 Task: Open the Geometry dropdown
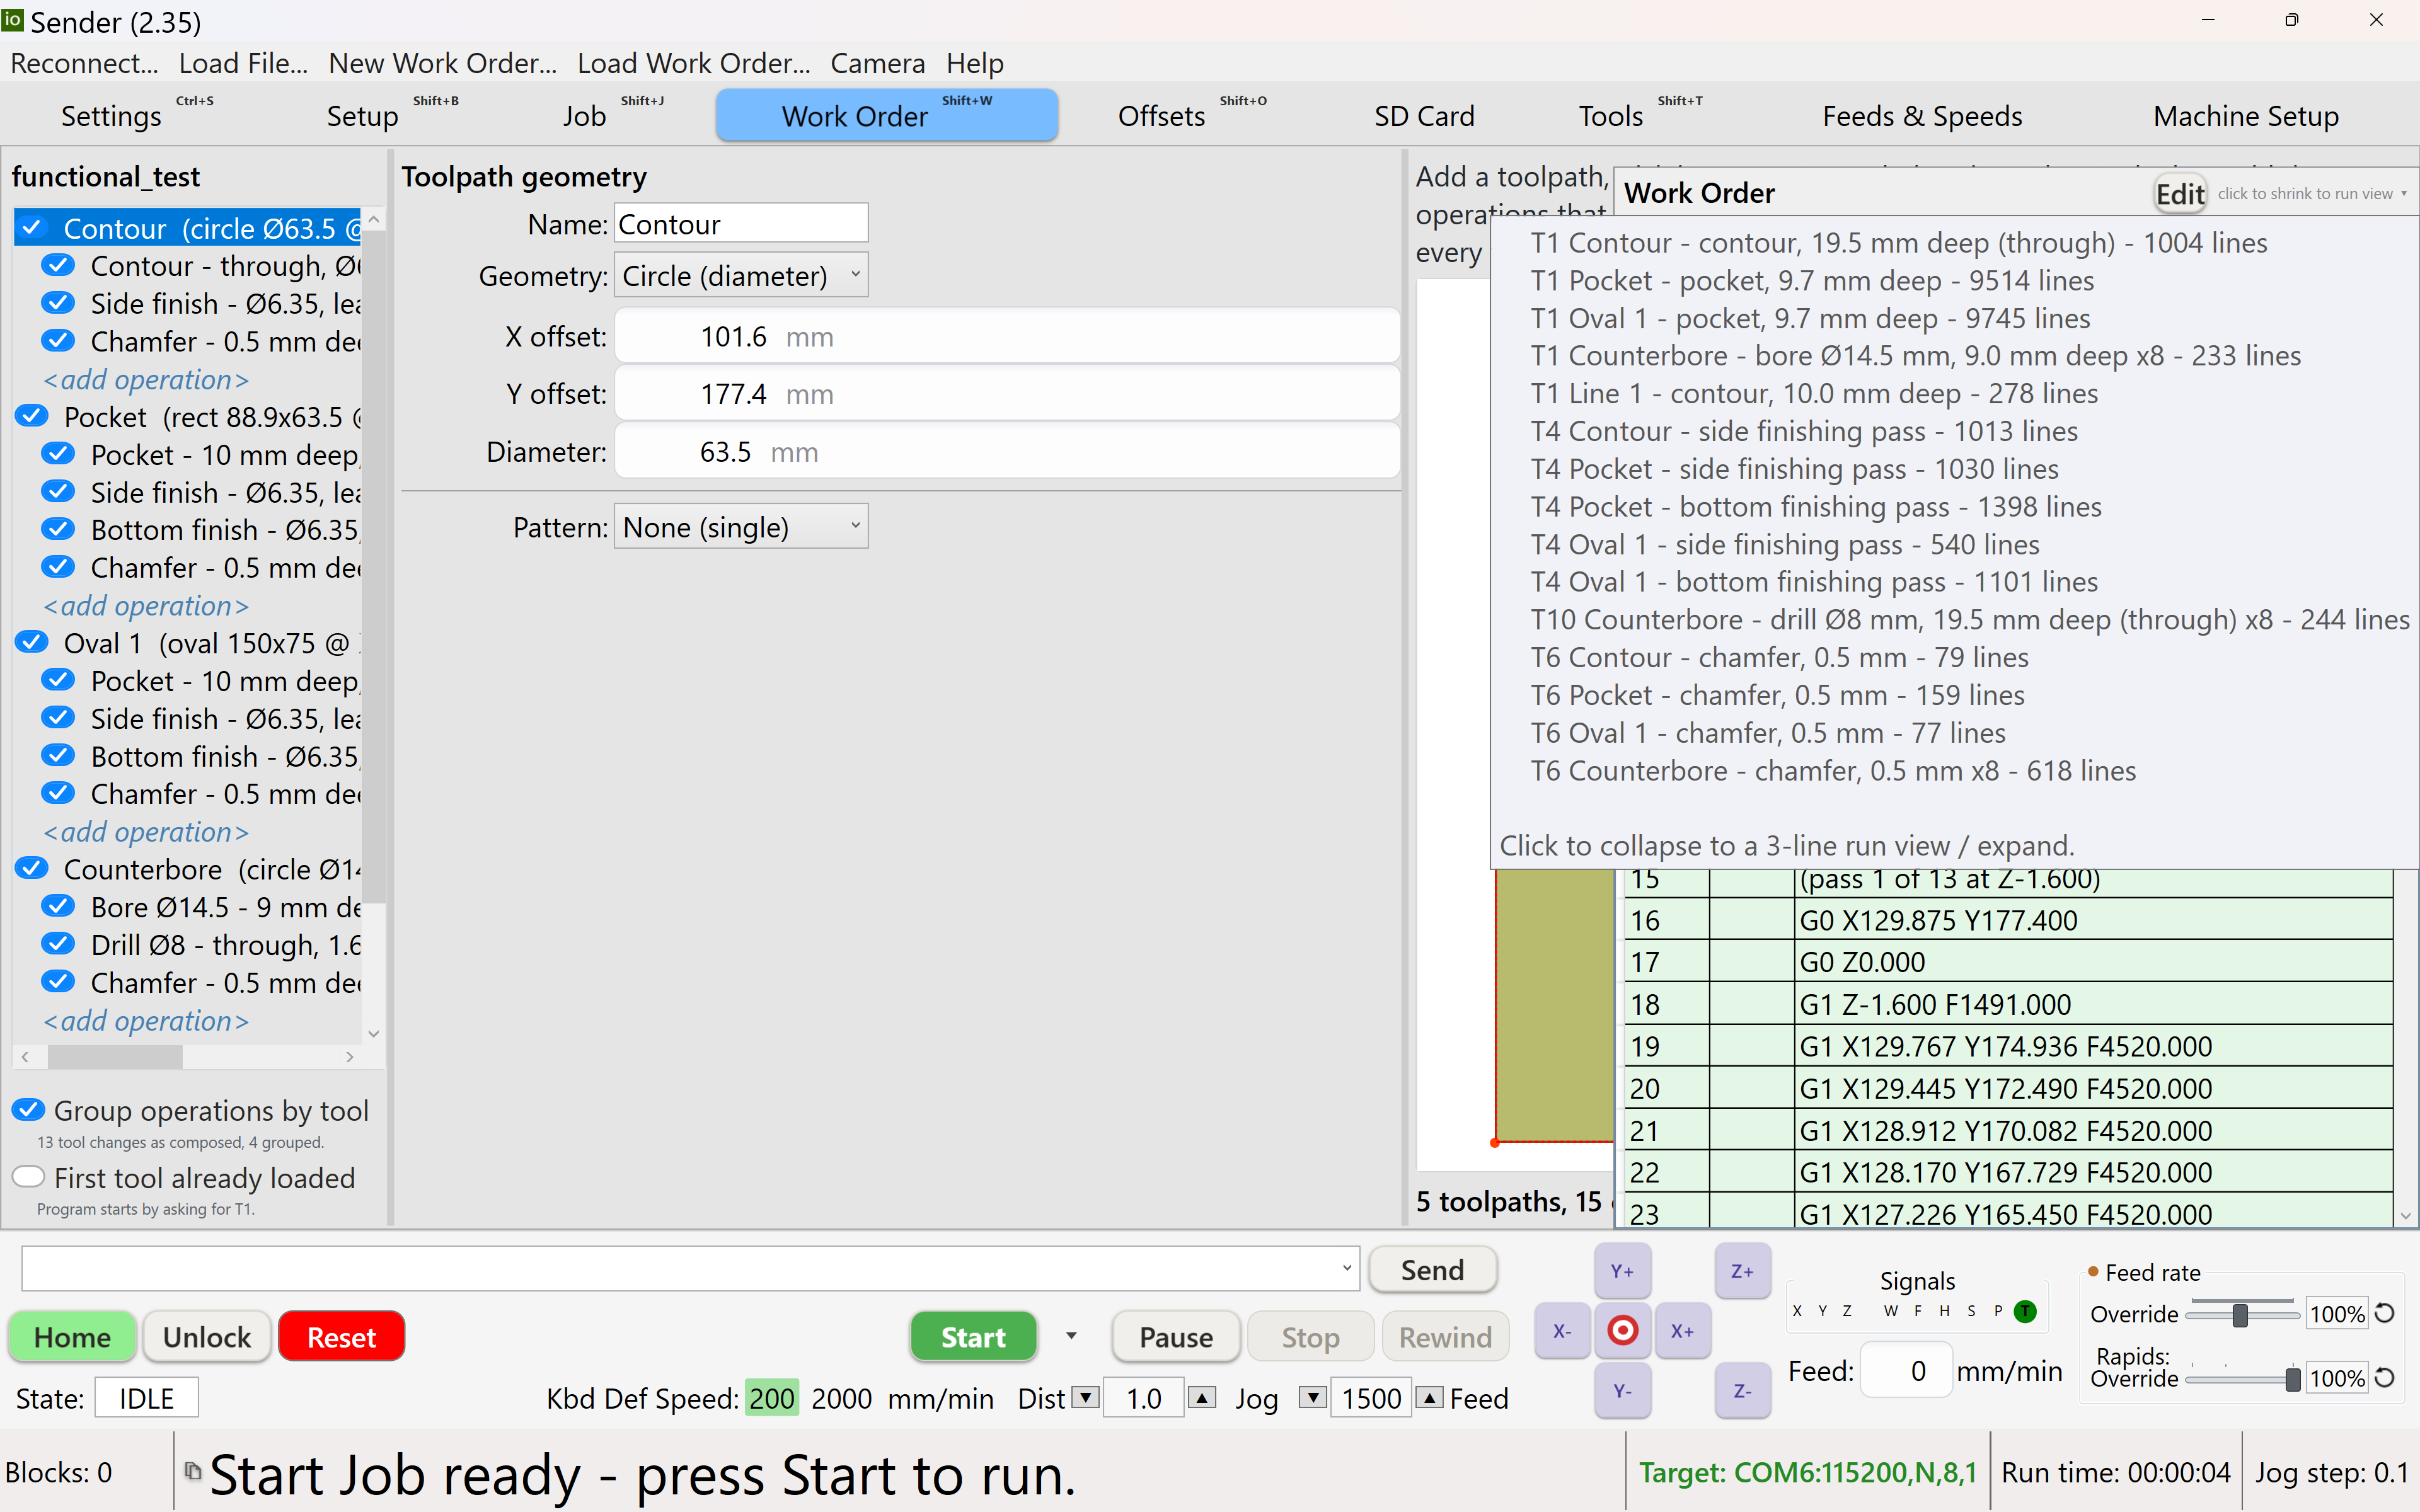[740, 275]
